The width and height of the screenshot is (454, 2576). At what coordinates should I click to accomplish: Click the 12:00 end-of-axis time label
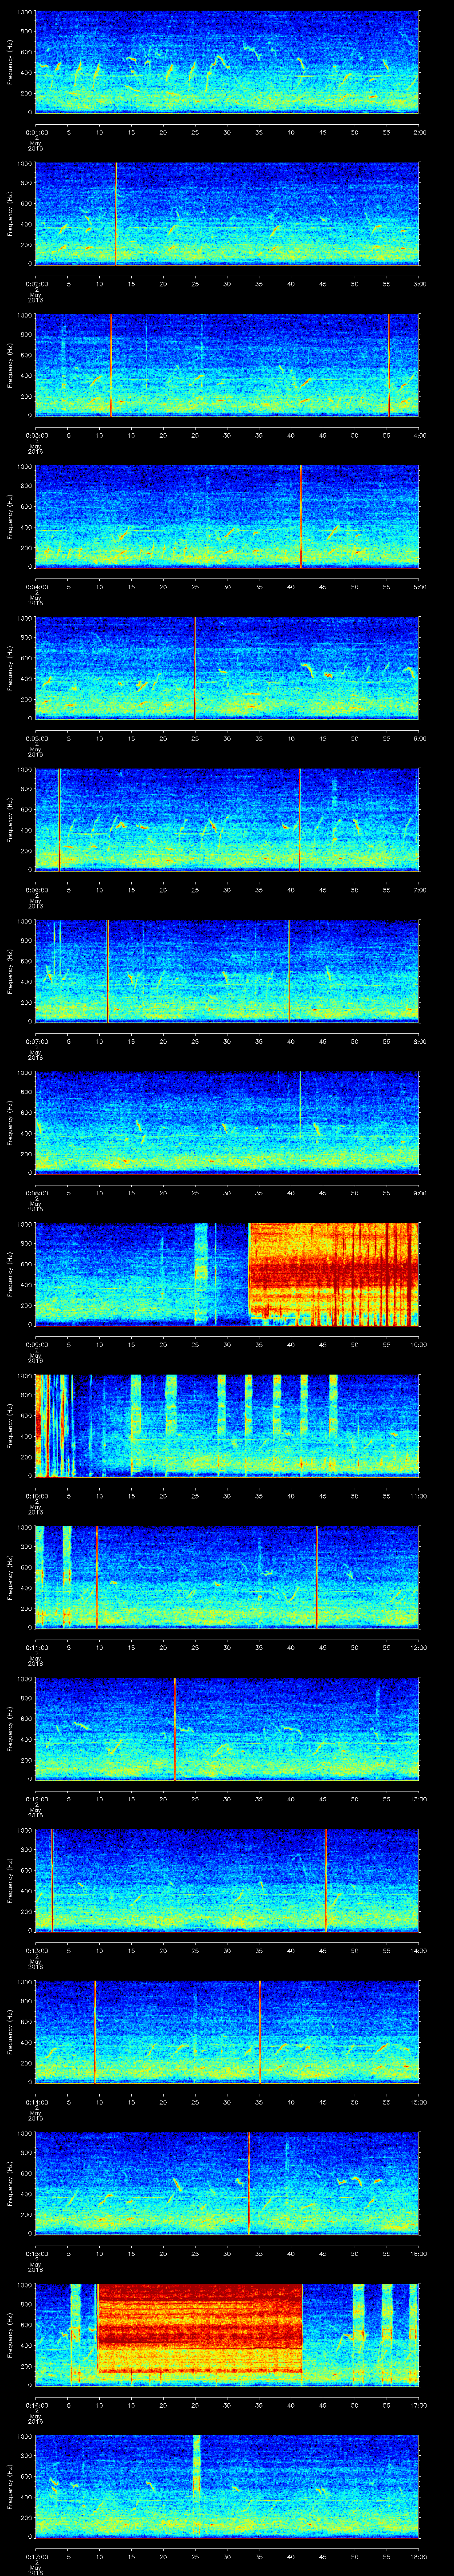(x=419, y=1647)
